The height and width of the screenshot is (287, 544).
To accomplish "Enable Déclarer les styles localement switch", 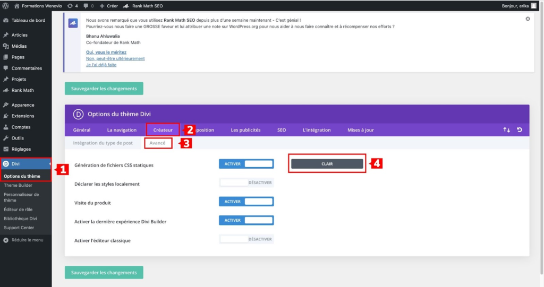I will point(246,182).
